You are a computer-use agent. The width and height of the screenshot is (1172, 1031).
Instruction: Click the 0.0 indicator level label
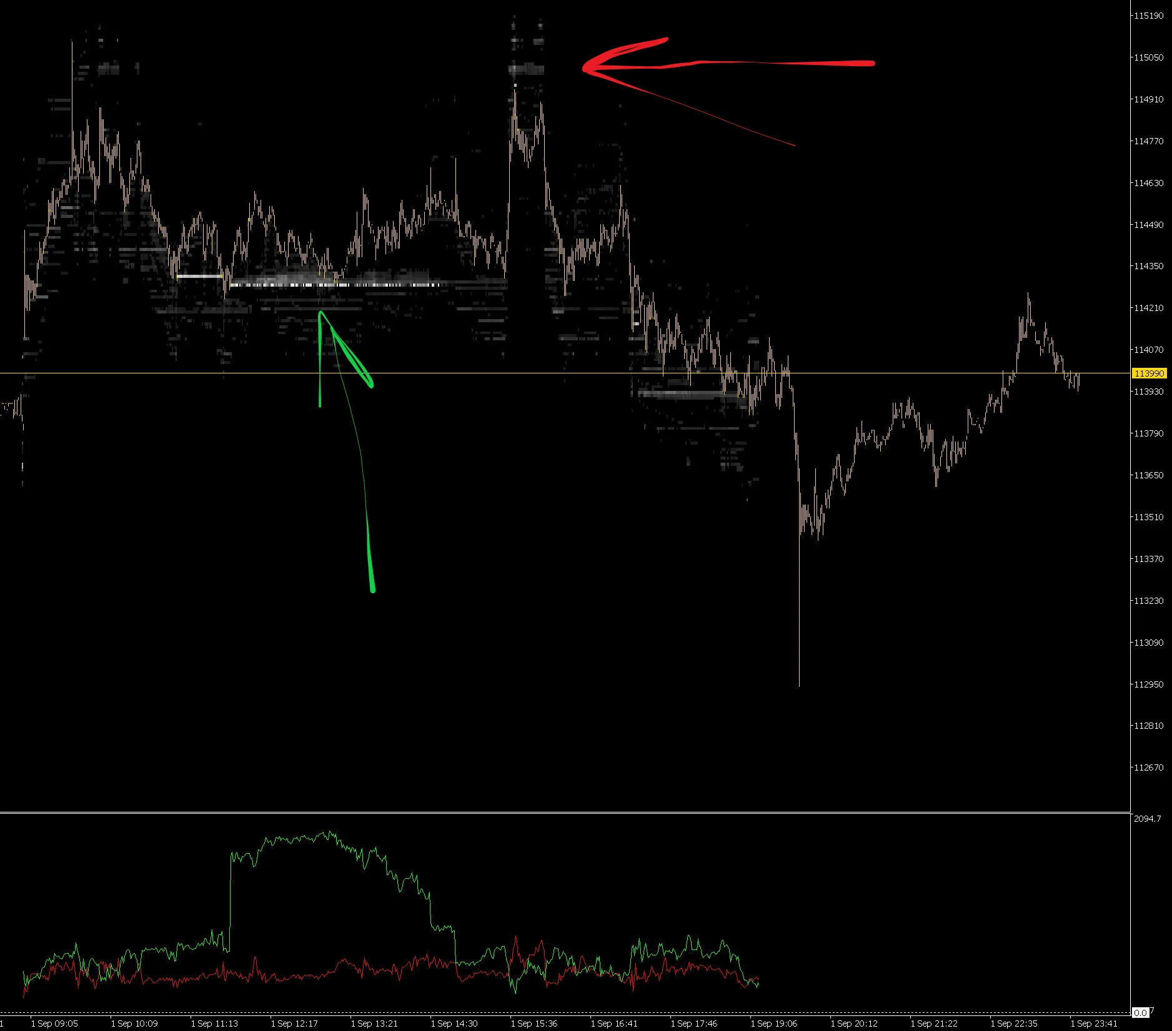tap(1141, 1013)
